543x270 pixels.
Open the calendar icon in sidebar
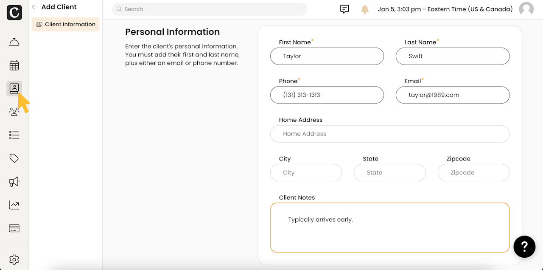point(14,65)
